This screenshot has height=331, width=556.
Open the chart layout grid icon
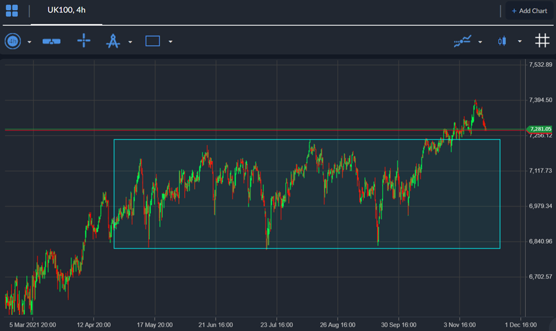pyautogui.click(x=12, y=11)
